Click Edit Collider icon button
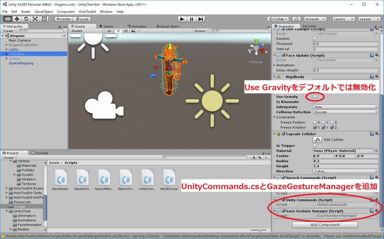 (317, 140)
